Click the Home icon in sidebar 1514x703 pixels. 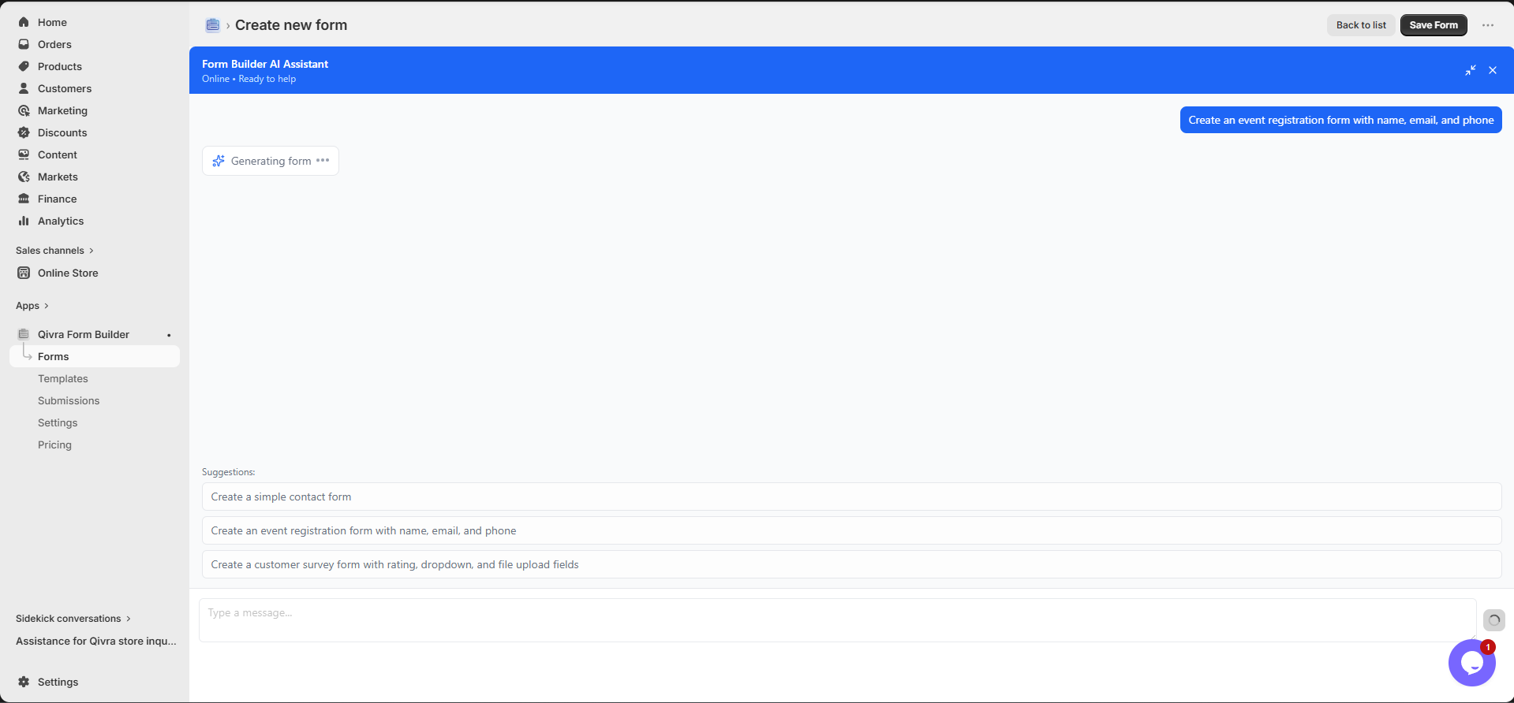pos(24,22)
